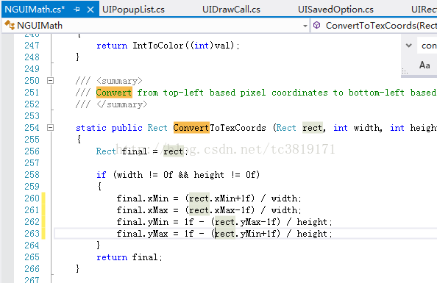Close the NGUIMath.cs tab
The width and height of the screenshot is (437, 283).
click(90, 10)
